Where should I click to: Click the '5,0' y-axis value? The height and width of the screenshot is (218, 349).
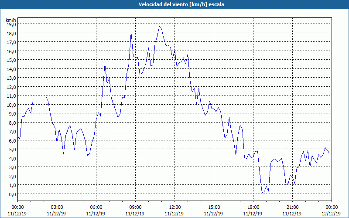pos(12,150)
